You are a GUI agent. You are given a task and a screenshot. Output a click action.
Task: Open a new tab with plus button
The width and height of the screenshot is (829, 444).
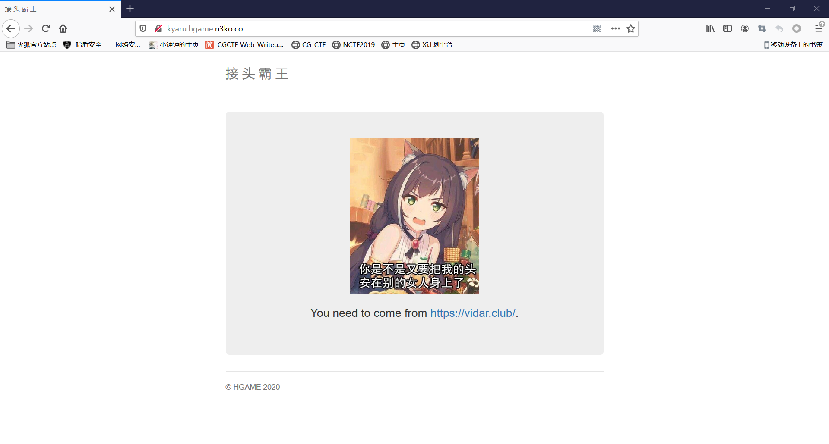click(x=130, y=9)
